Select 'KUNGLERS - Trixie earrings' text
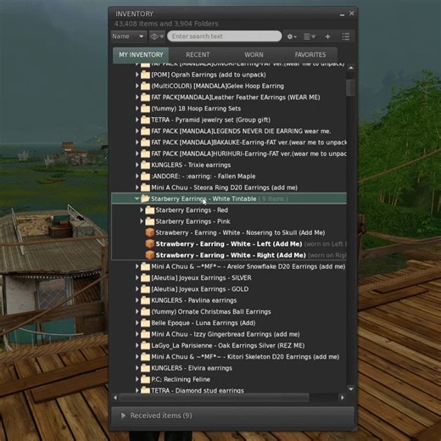Image resolution: width=441 pixels, height=441 pixels. tap(191, 165)
